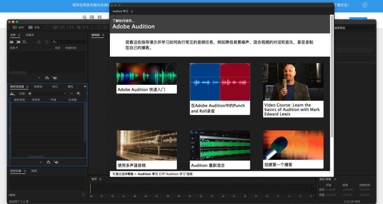
Task: Switch to Favorites (收藏夹) tab
Action: (x=30, y=35)
